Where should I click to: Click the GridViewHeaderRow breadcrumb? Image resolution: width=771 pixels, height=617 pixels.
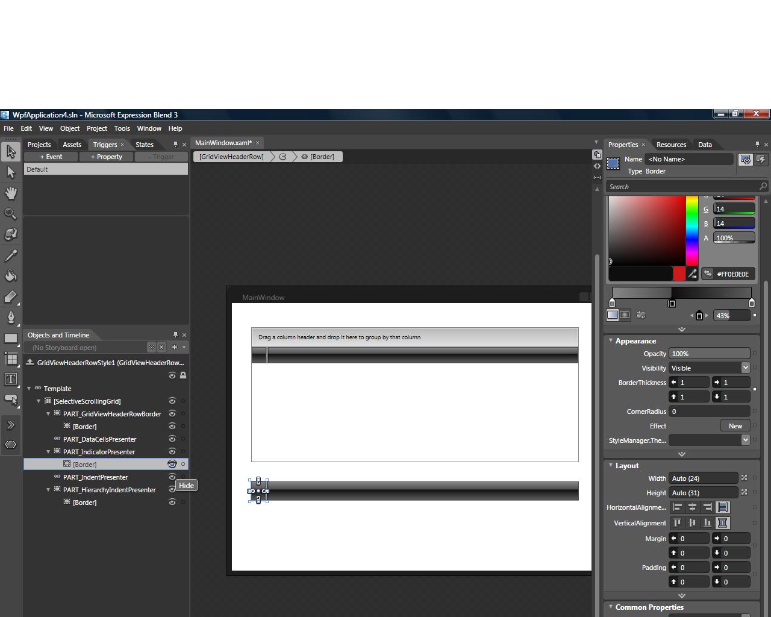(231, 157)
